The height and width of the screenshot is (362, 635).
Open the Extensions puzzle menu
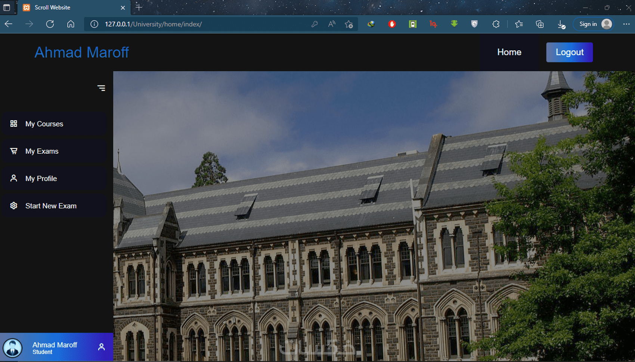tap(496, 24)
